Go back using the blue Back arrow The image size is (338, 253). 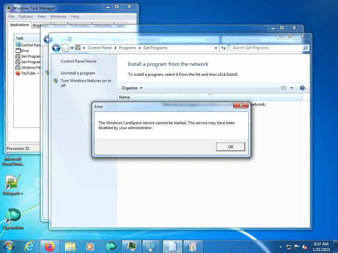tap(56, 48)
